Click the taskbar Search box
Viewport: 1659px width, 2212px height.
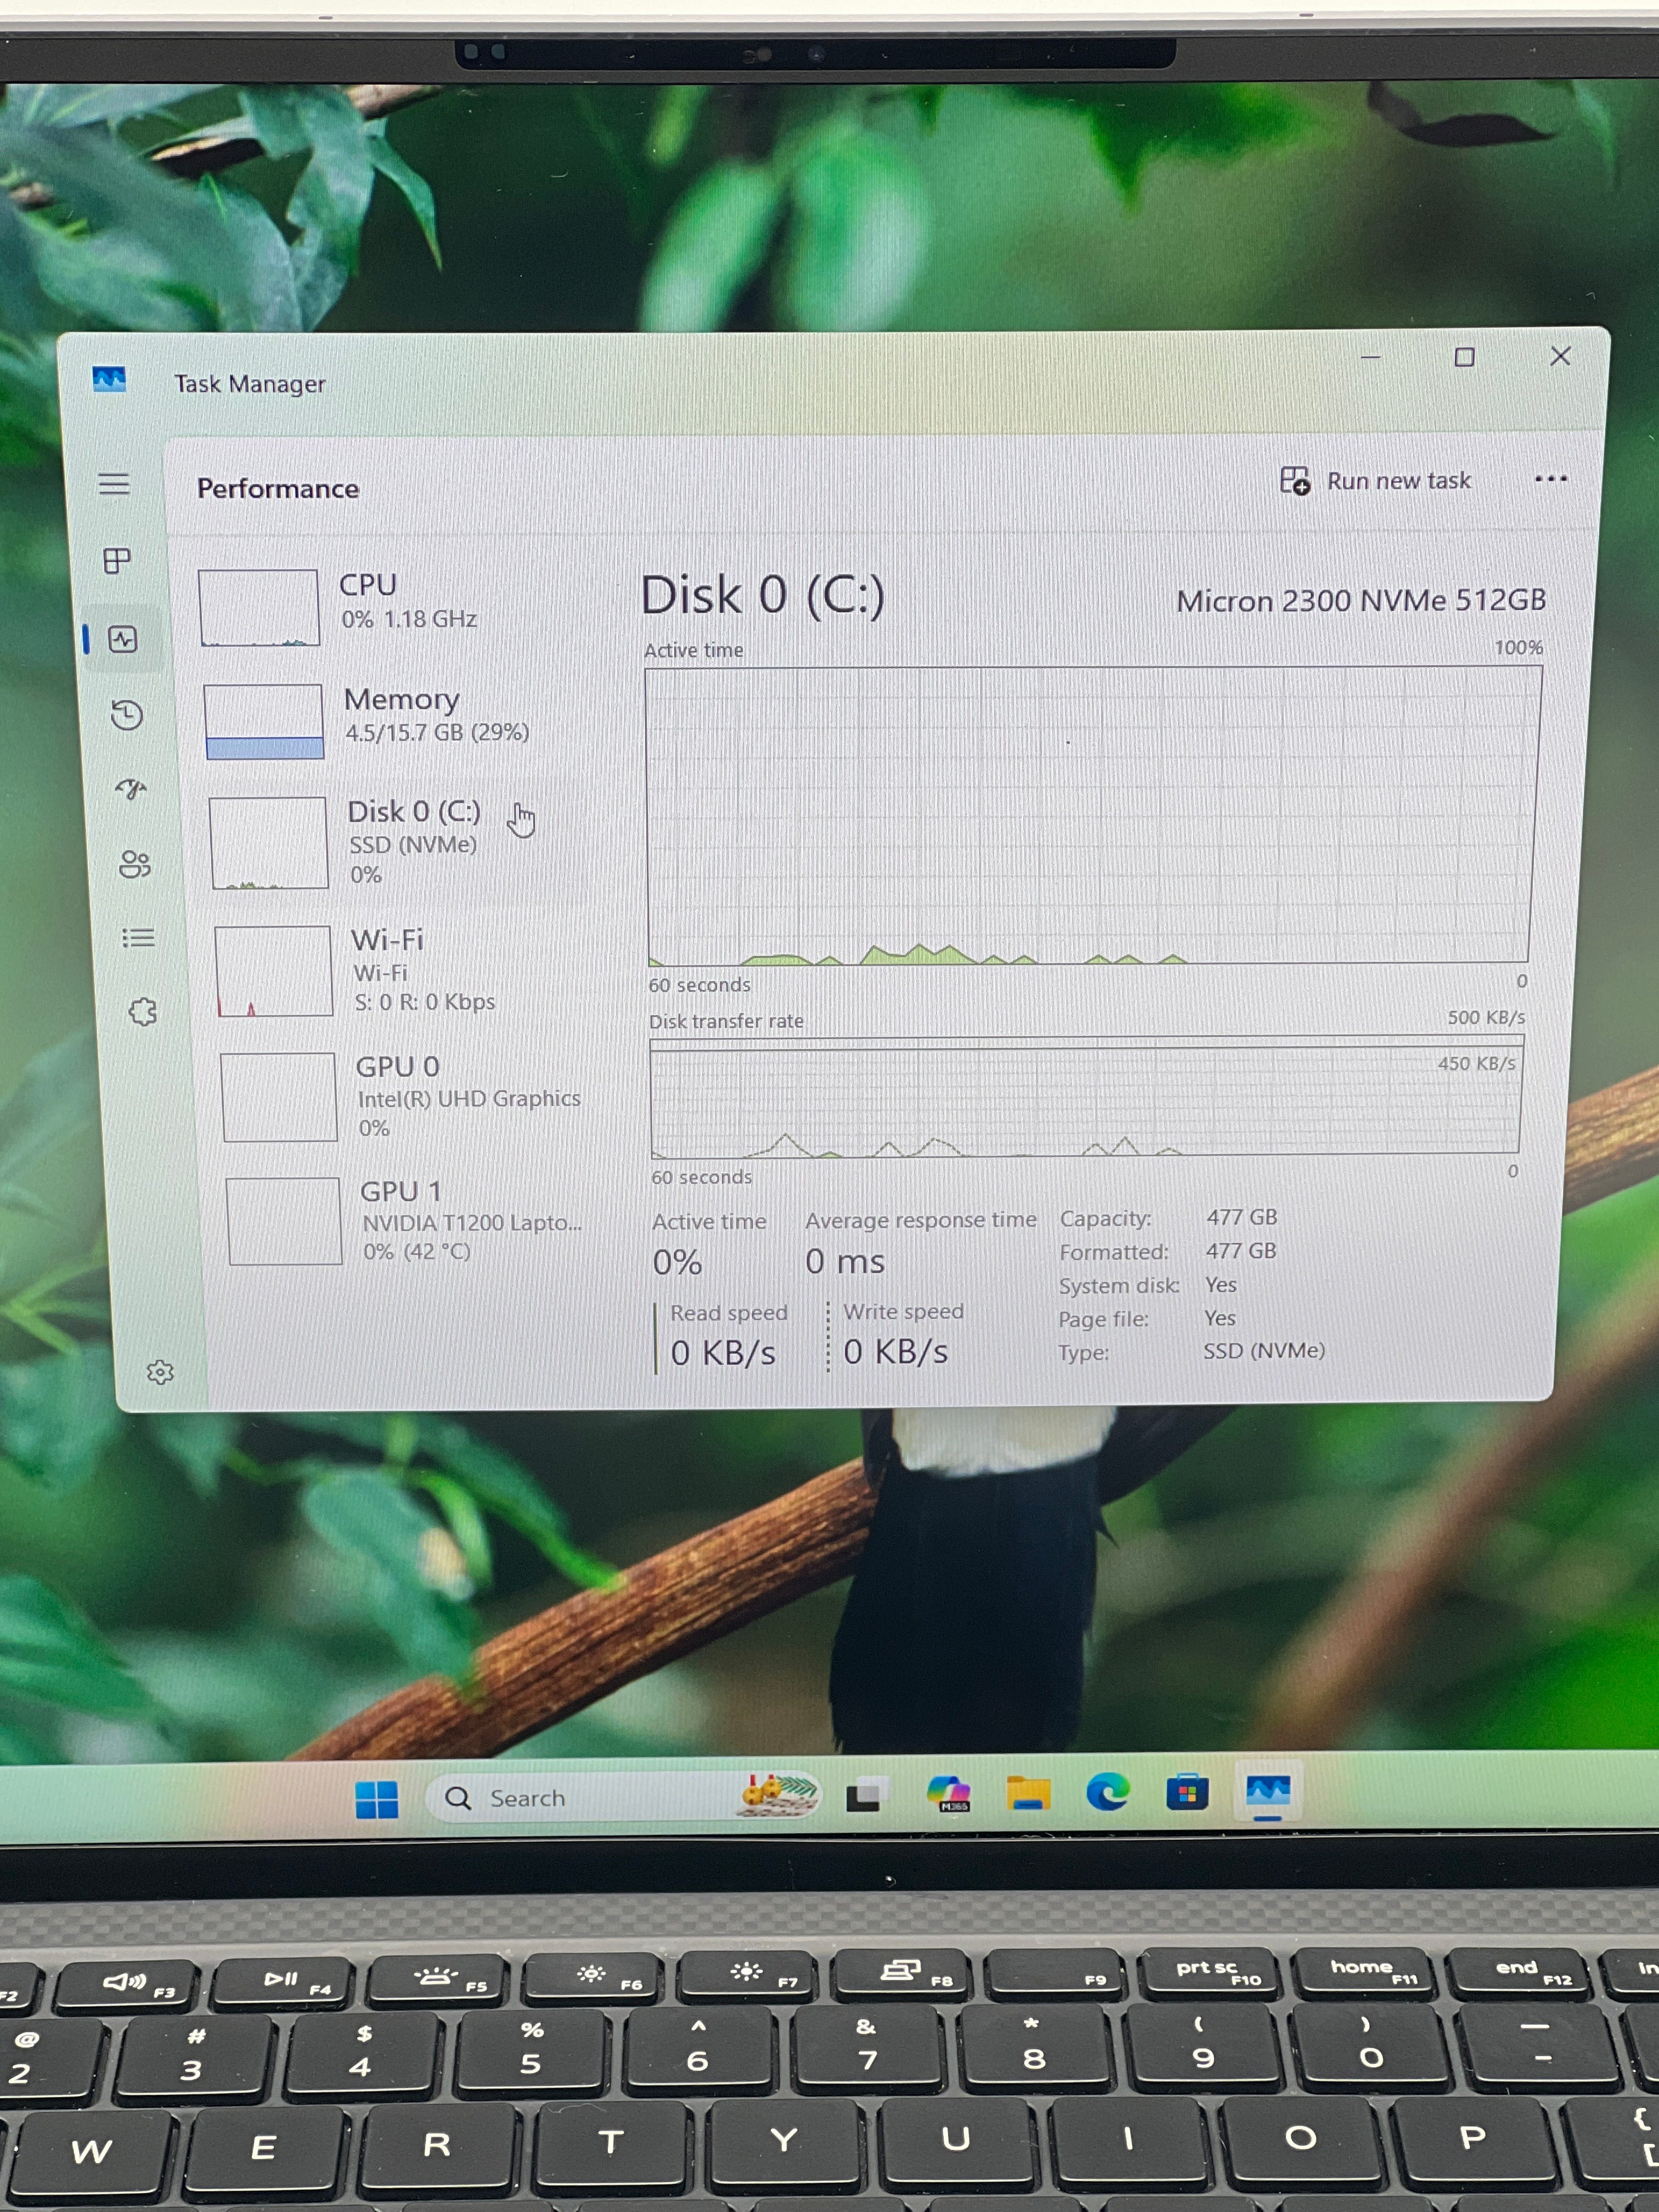tap(623, 1798)
